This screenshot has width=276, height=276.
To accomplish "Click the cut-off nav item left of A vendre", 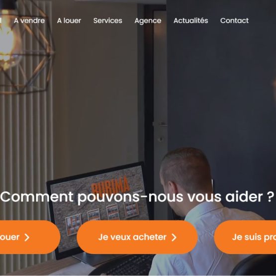I will [x=0, y=20].
